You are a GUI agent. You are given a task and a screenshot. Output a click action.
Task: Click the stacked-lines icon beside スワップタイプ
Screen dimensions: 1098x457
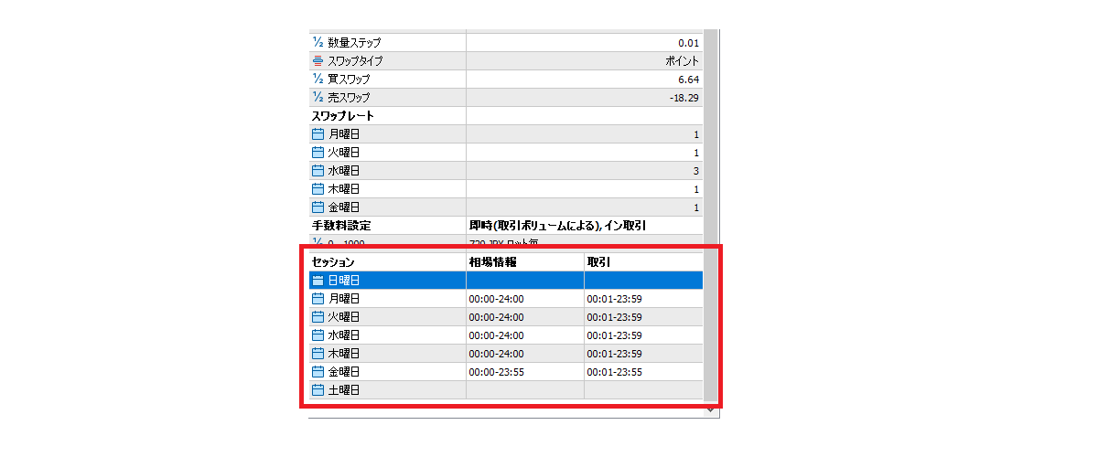pos(318,60)
